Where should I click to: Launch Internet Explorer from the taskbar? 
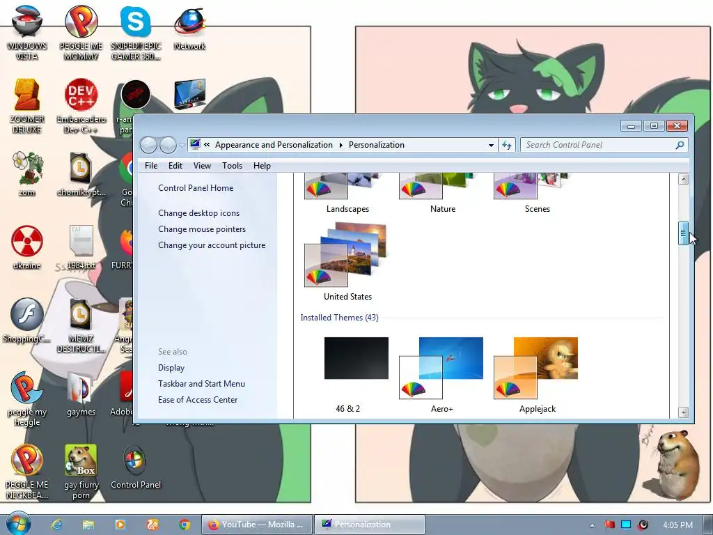click(x=56, y=525)
